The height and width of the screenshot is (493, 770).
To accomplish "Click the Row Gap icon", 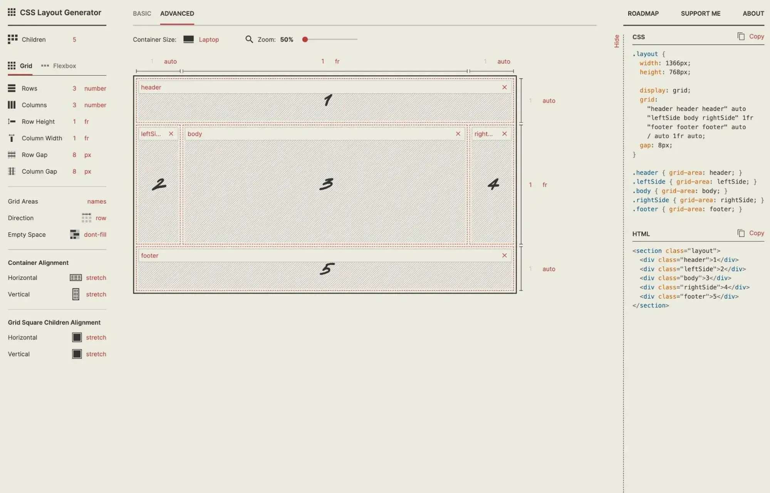I will 12,155.
